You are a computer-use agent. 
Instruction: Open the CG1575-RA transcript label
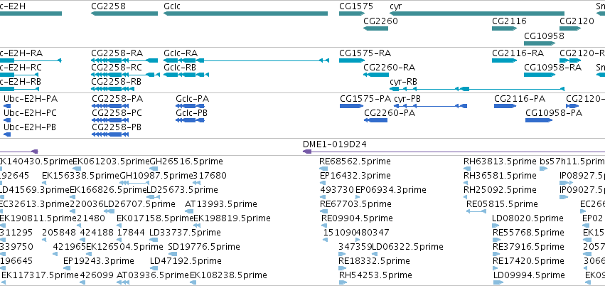[365, 53]
